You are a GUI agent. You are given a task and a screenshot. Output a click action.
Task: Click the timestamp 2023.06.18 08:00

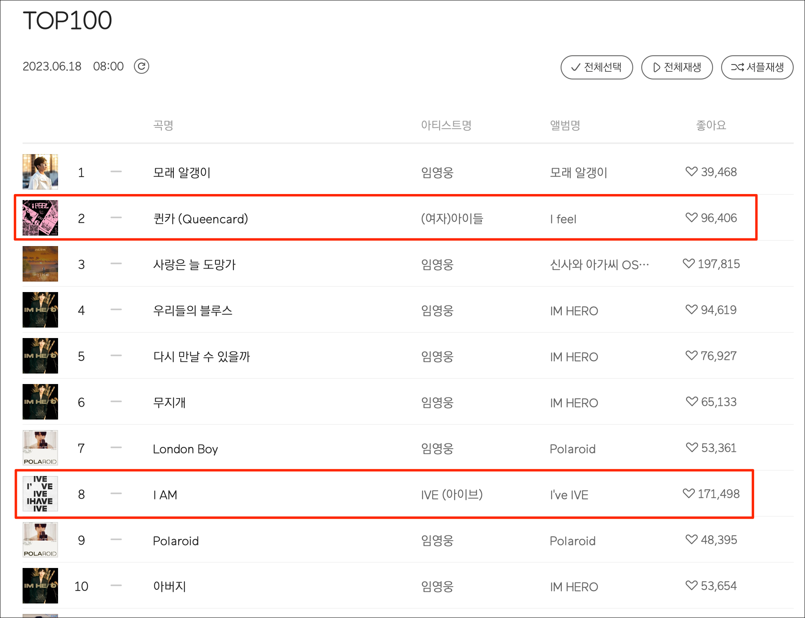(x=73, y=66)
